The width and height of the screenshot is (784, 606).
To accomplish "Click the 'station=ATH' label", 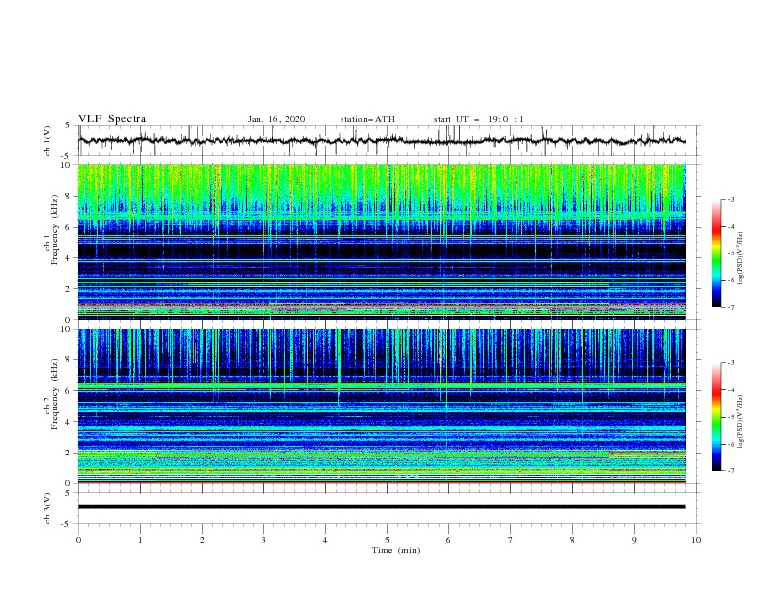I will (367, 119).
